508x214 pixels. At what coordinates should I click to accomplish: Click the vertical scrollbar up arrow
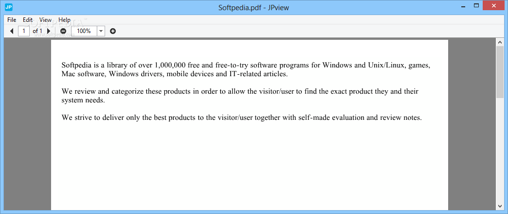click(500, 42)
